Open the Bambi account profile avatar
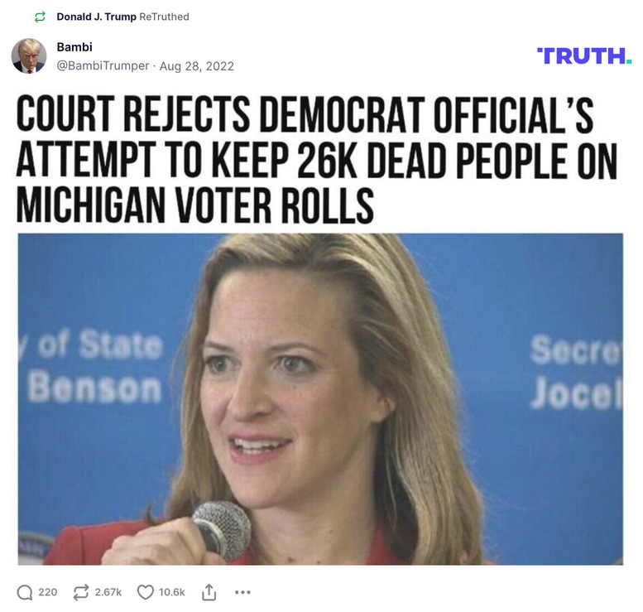This screenshot has height=612, width=643. pos(29,55)
